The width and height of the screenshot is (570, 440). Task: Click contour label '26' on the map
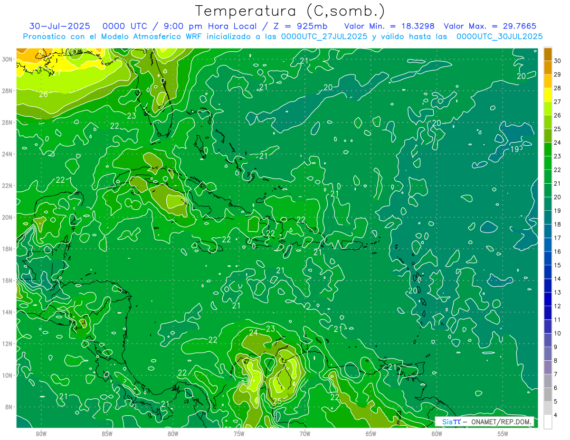pyautogui.click(x=43, y=94)
